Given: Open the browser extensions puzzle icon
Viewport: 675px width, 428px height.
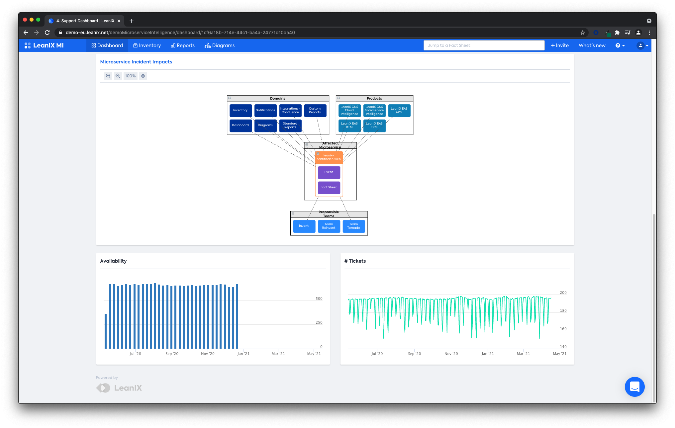Looking at the screenshot, I should pos(617,33).
